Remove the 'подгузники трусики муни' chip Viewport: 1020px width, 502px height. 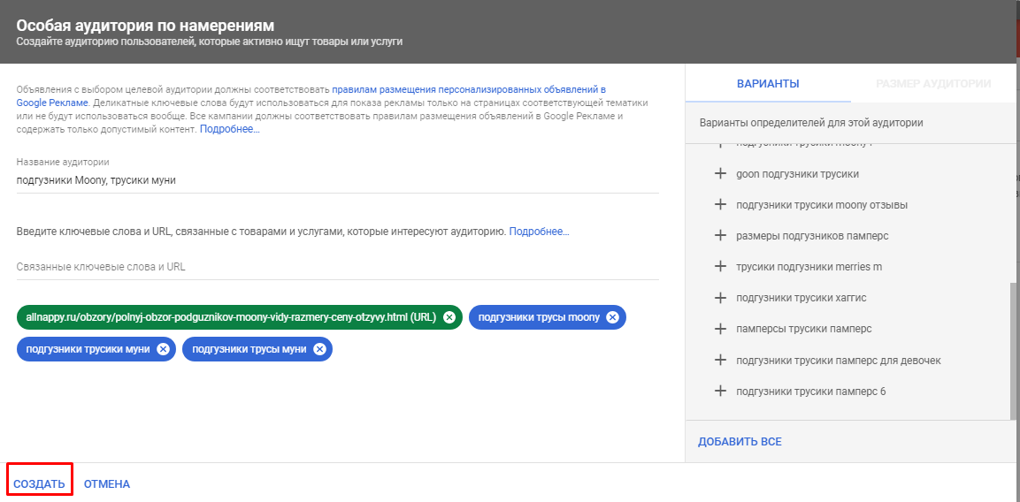pyautogui.click(x=163, y=349)
